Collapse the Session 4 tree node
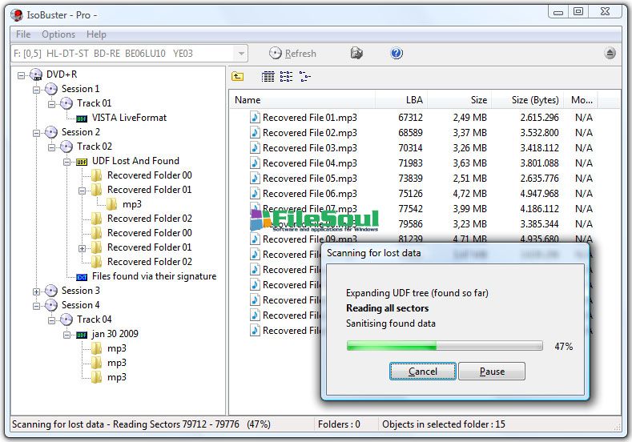 click(37, 305)
